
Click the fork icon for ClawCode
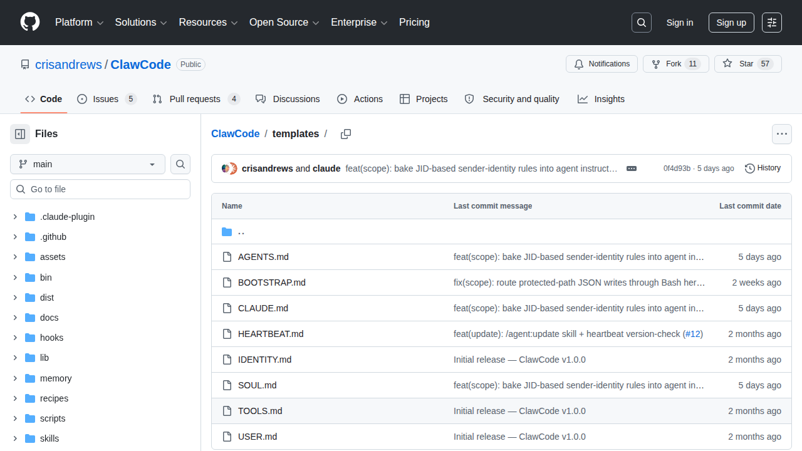pyautogui.click(x=656, y=64)
